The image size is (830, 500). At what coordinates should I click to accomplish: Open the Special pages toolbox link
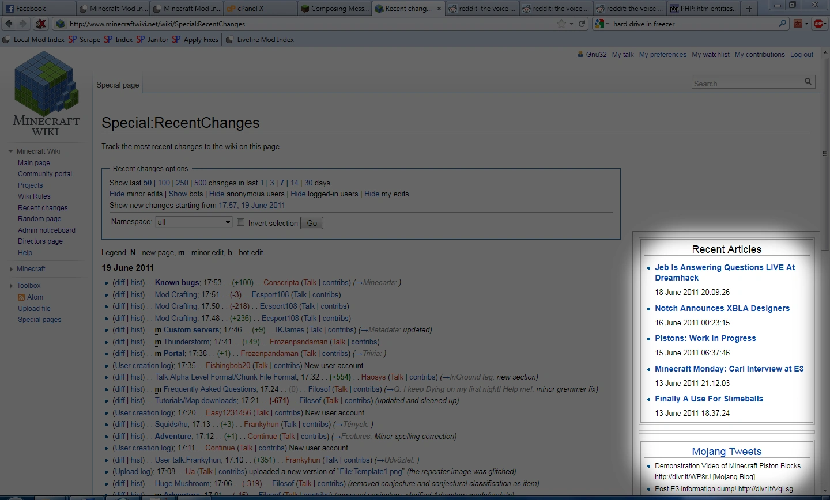coord(39,320)
